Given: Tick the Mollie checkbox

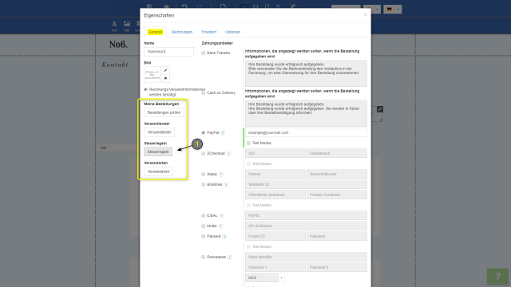Looking at the screenshot, I should [204, 226].
